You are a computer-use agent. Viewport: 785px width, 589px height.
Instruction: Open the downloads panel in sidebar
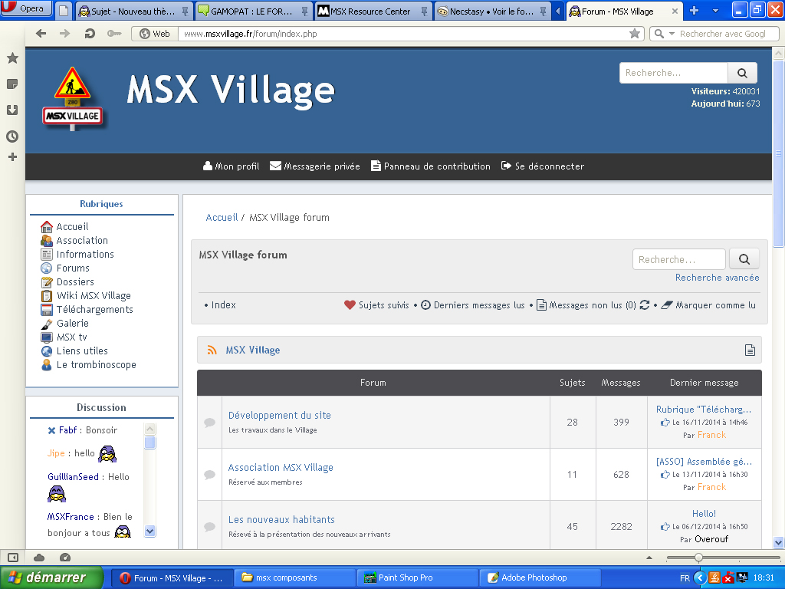[12, 110]
